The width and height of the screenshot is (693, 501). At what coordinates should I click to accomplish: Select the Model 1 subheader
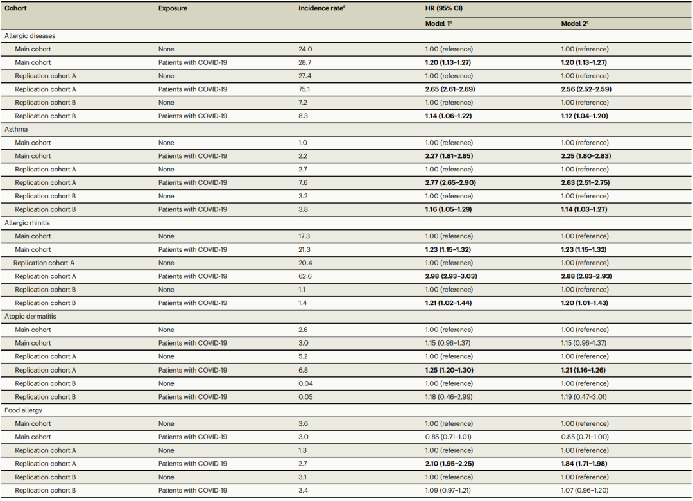(x=441, y=23)
